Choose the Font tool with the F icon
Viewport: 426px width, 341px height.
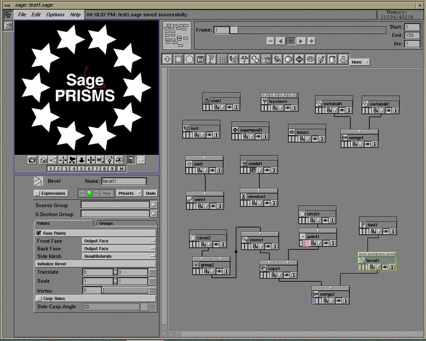coord(212,59)
